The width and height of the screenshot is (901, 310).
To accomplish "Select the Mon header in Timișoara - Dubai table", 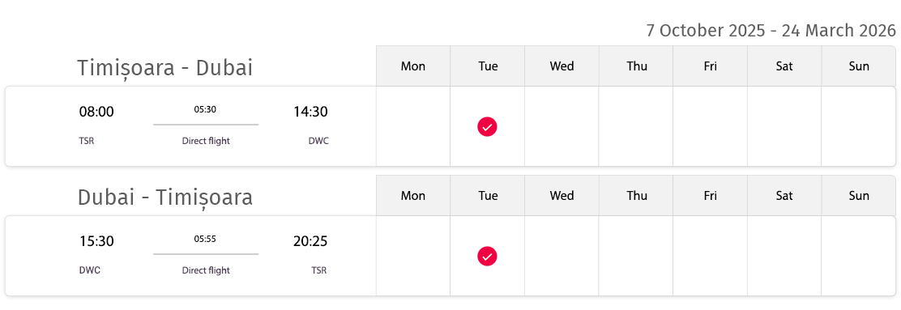I will tap(413, 66).
